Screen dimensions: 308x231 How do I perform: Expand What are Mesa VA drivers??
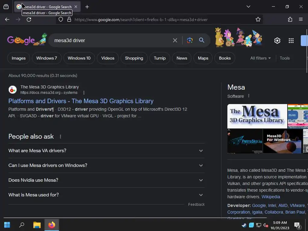tap(106, 151)
